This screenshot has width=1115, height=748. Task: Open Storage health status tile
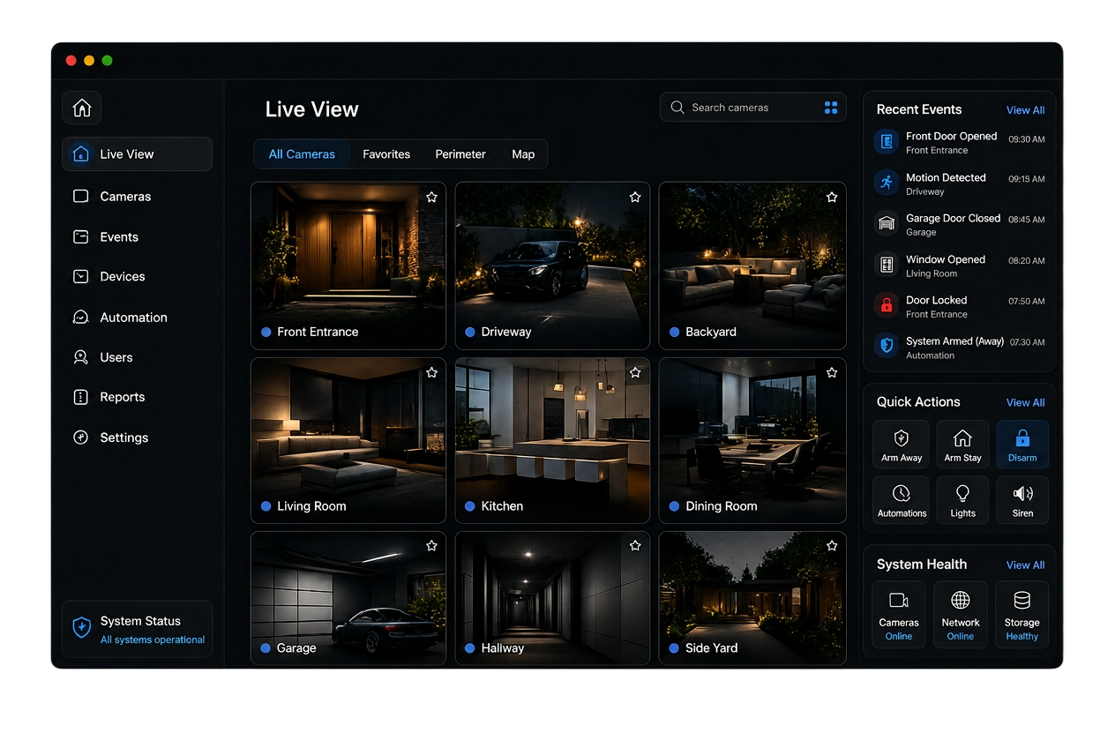pos(1021,615)
